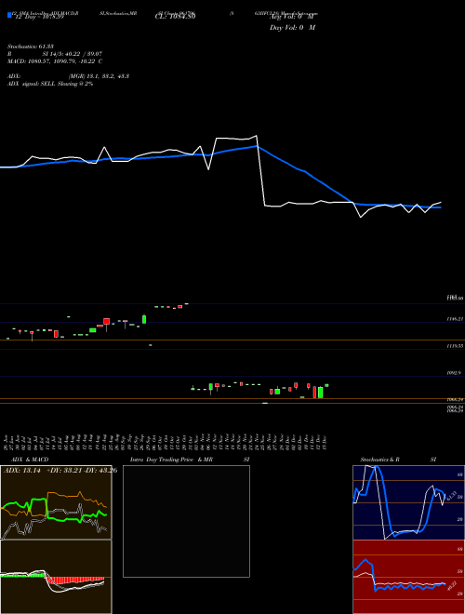Click the 'Intra Day Trading Price & MR' title

171,460
